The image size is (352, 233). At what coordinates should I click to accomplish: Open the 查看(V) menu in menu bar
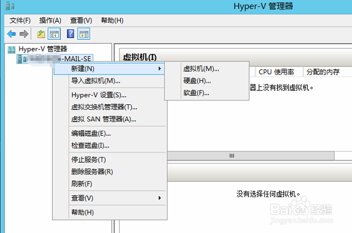point(81,20)
